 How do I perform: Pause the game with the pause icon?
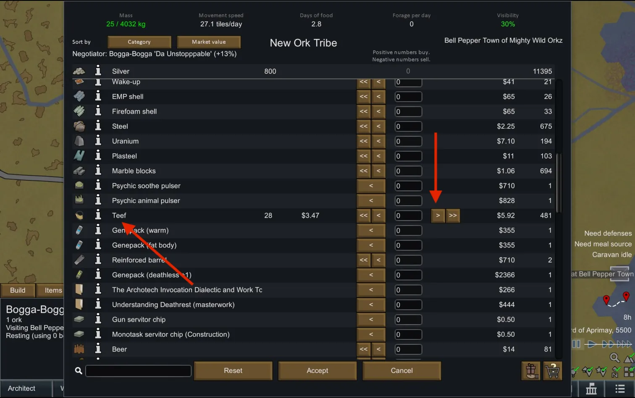pyautogui.click(x=576, y=344)
